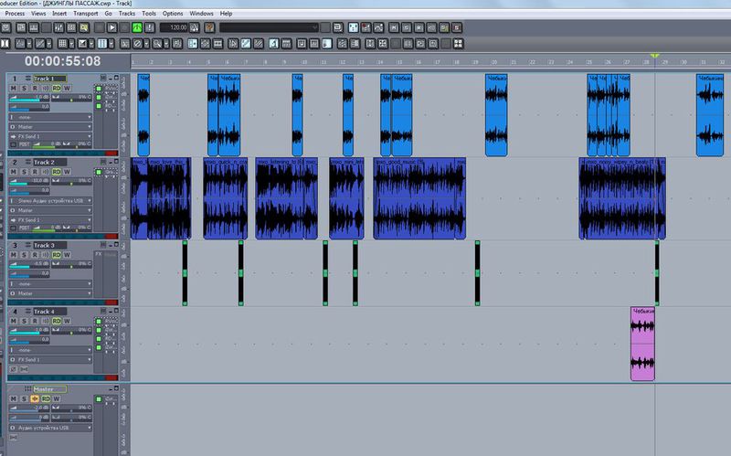Click the question mark help icon

coord(210,27)
